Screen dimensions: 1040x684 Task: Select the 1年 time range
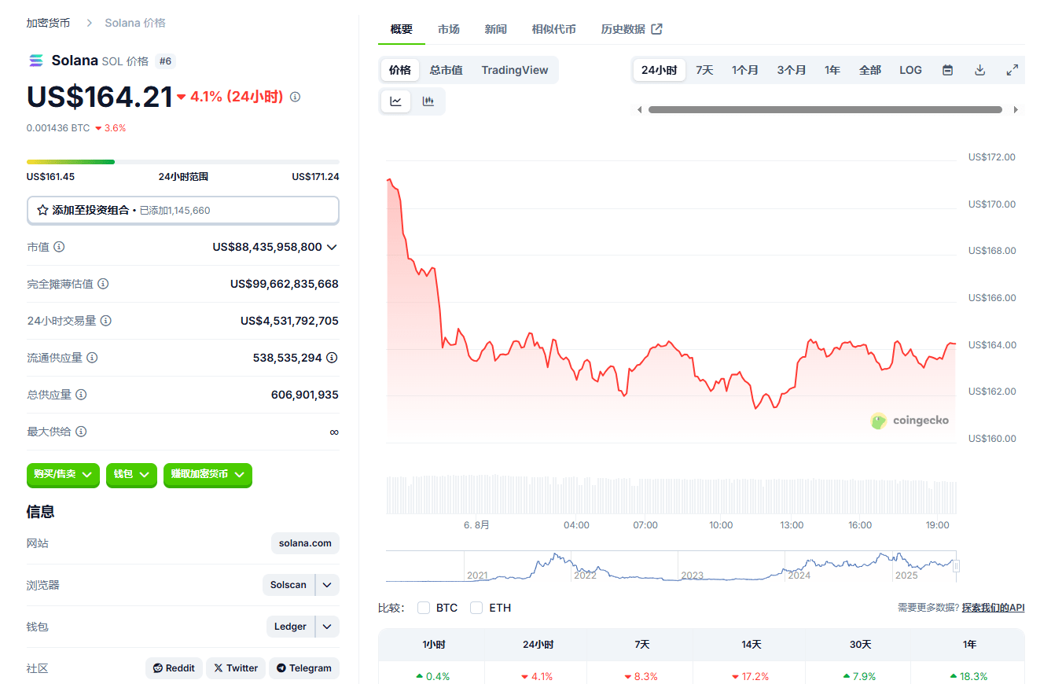pyautogui.click(x=832, y=70)
